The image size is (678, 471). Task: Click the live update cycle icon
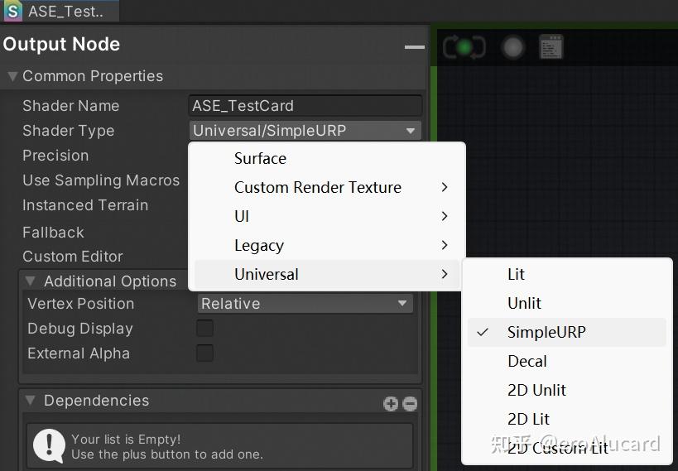(464, 46)
